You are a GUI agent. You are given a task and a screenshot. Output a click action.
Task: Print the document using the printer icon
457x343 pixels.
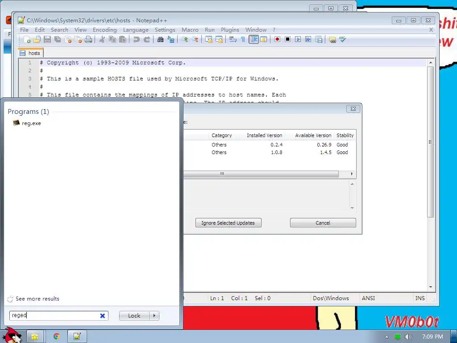coord(88,39)
